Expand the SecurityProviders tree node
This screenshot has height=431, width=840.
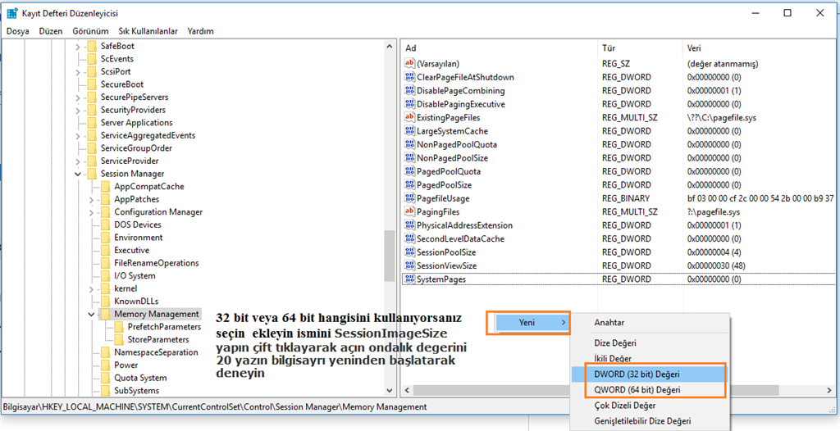click(78, 111)
